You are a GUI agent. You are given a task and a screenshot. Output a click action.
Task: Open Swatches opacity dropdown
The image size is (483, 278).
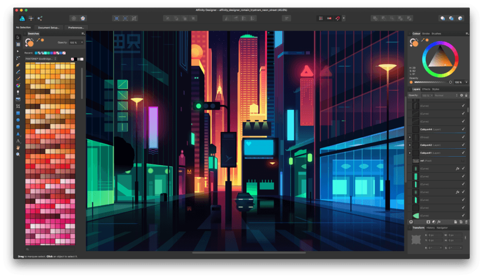tap(82, 42)
